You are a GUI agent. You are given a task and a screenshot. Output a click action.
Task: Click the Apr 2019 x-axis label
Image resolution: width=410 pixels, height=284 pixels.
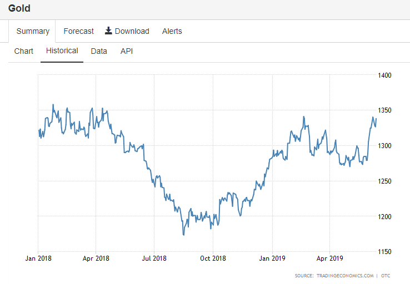click(x=329, y=258)
